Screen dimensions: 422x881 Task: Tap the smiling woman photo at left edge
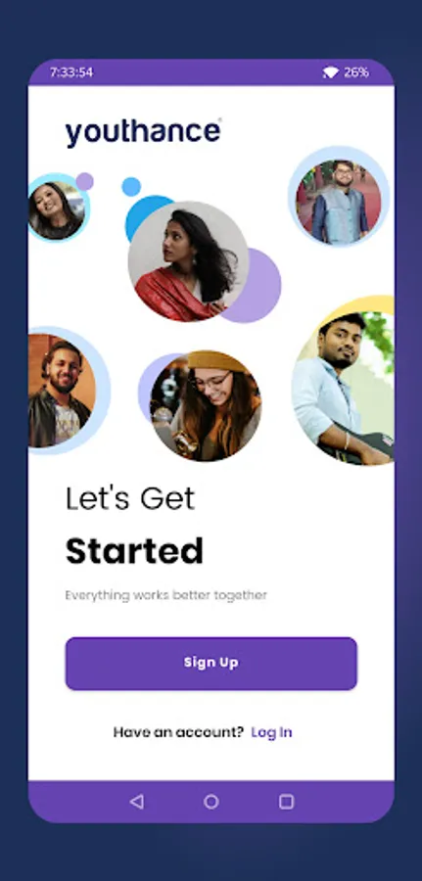56,210
